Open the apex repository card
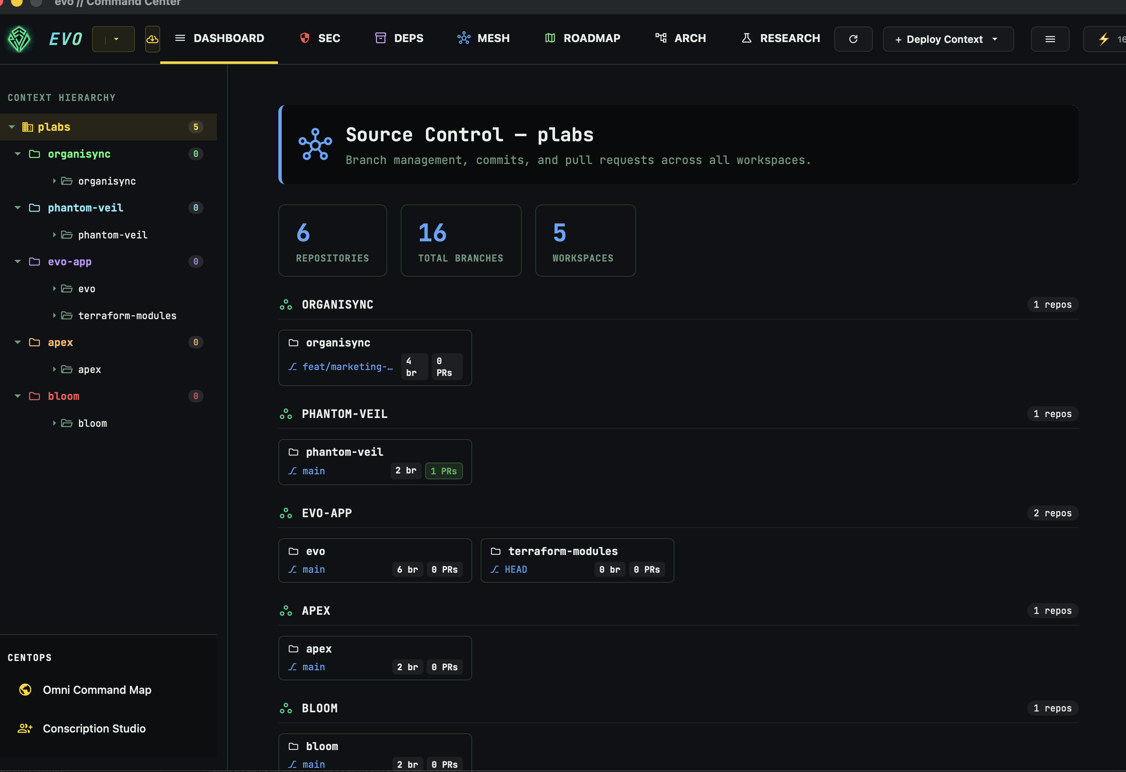 coord(375,658)
